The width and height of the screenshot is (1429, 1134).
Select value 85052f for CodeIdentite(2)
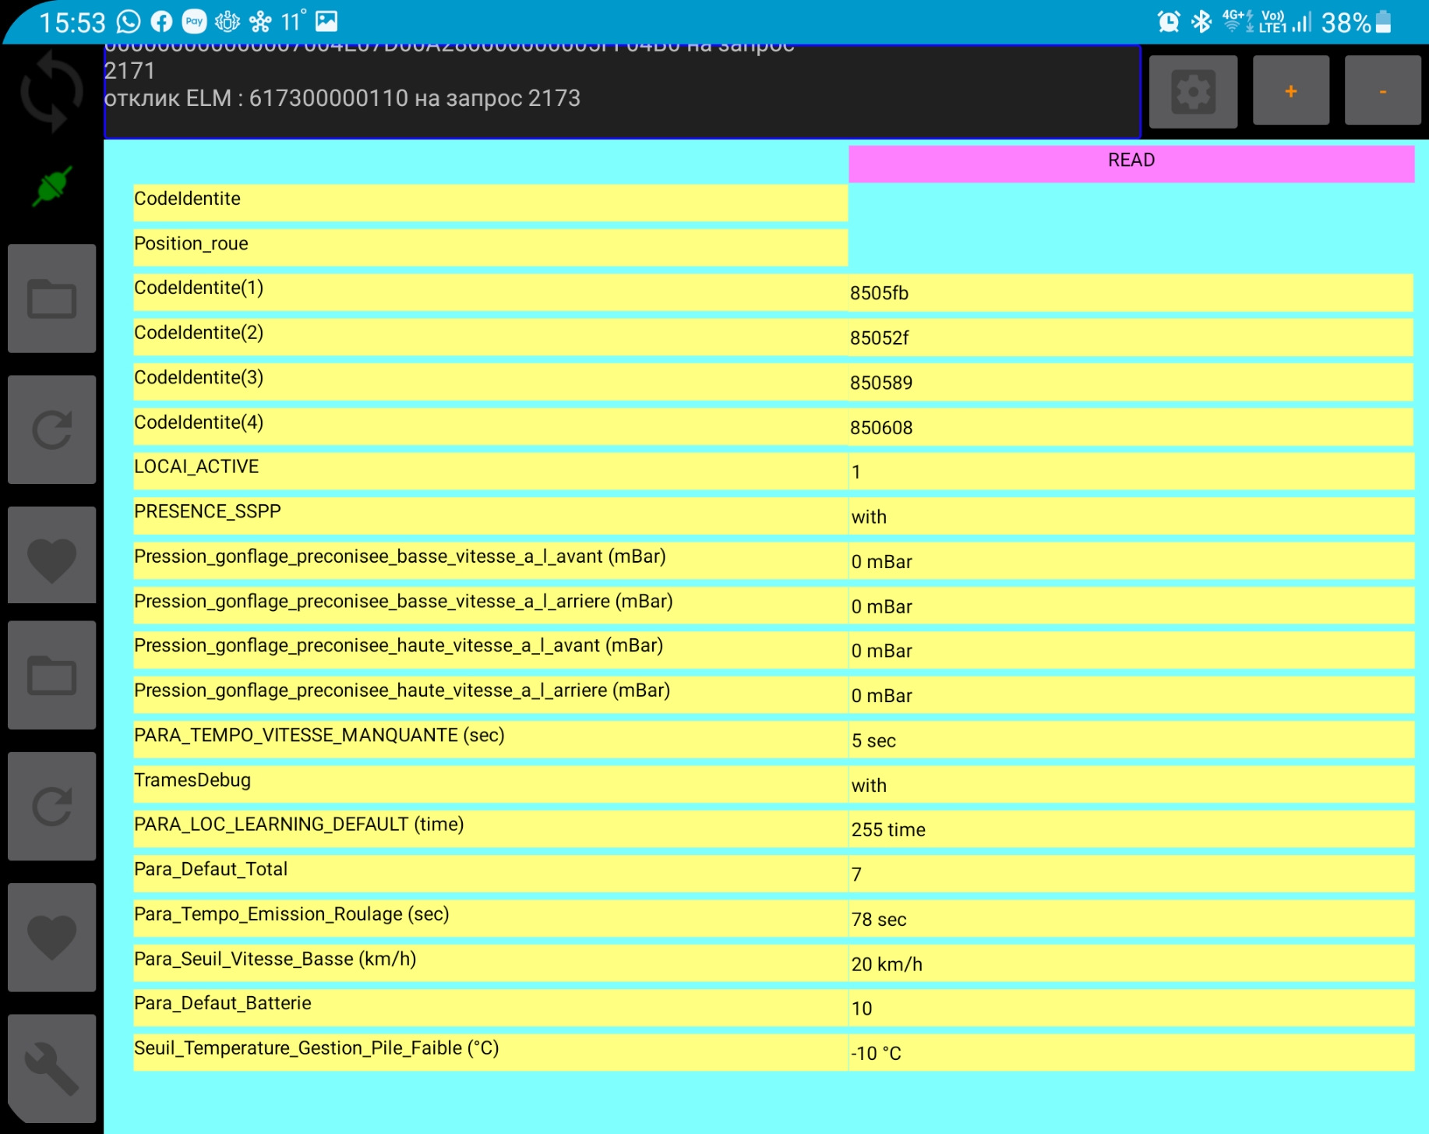1131,337
